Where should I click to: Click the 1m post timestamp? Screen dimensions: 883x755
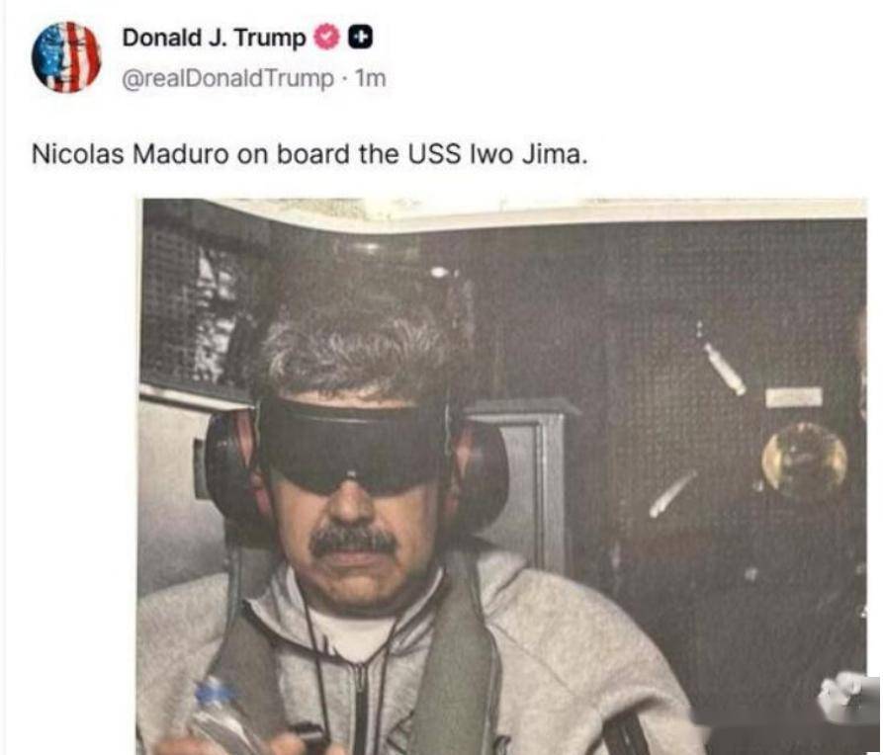tap(371, 78)
